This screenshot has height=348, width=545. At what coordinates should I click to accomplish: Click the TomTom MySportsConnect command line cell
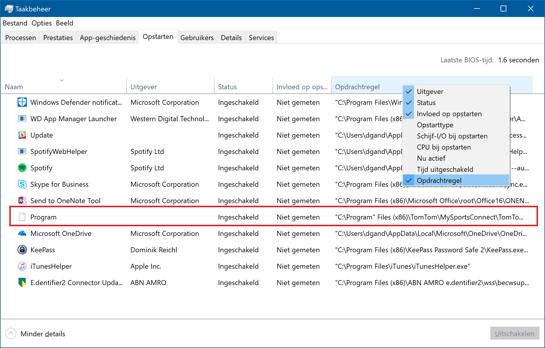click(x=429, y=217)
